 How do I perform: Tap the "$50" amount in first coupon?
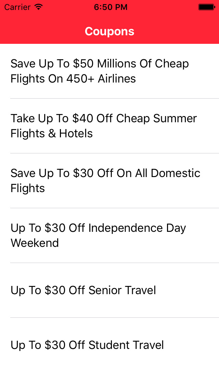pos(83,64)
